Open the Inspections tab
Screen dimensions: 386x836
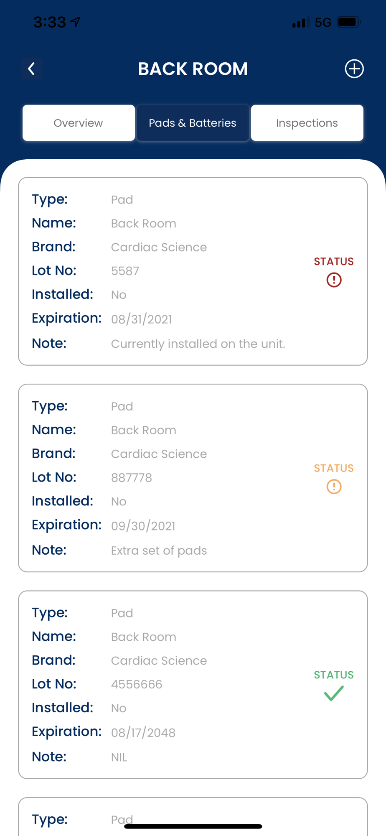[307, 123]
